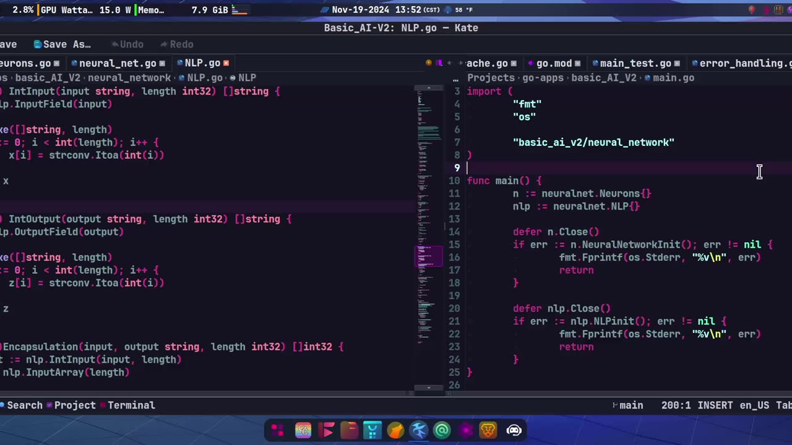Click the Encapsulation function signature line

tap(171, 347)
